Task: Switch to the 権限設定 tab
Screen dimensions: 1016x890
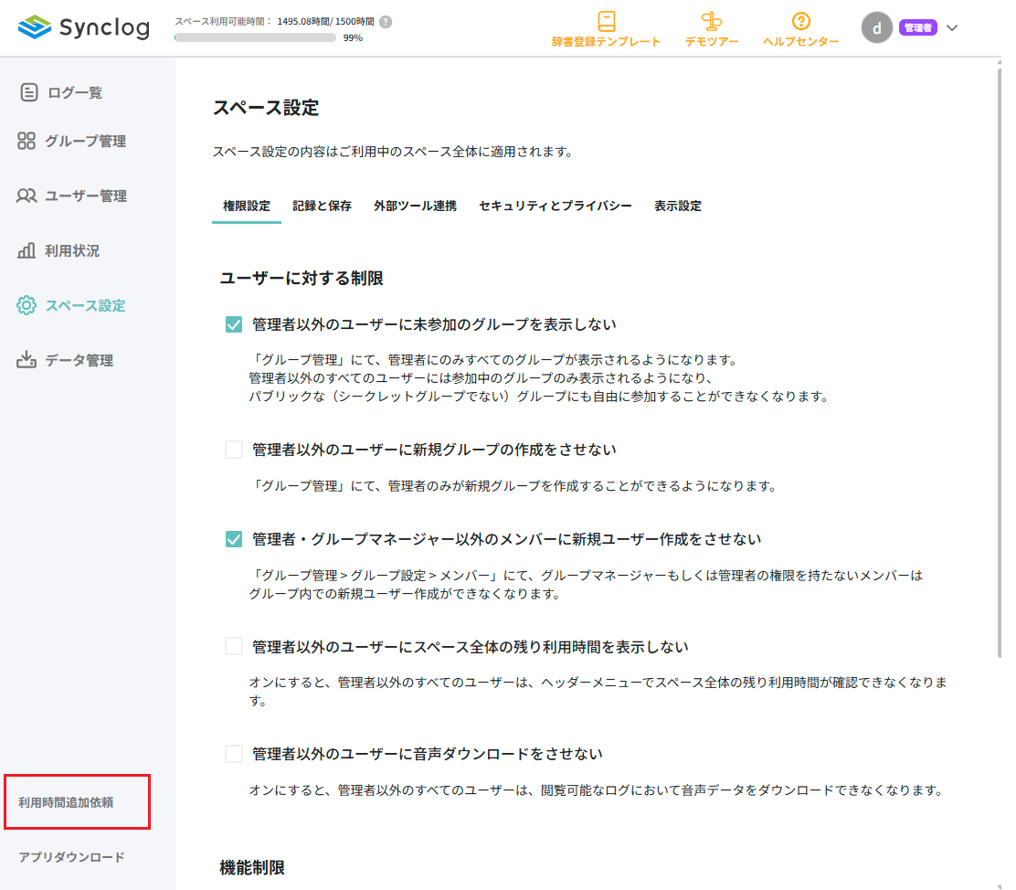Action: point(246,207)
